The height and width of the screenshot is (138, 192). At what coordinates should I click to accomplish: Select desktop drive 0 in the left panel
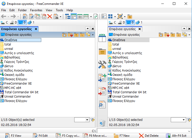pyautogui.click(x=22, y=22)
